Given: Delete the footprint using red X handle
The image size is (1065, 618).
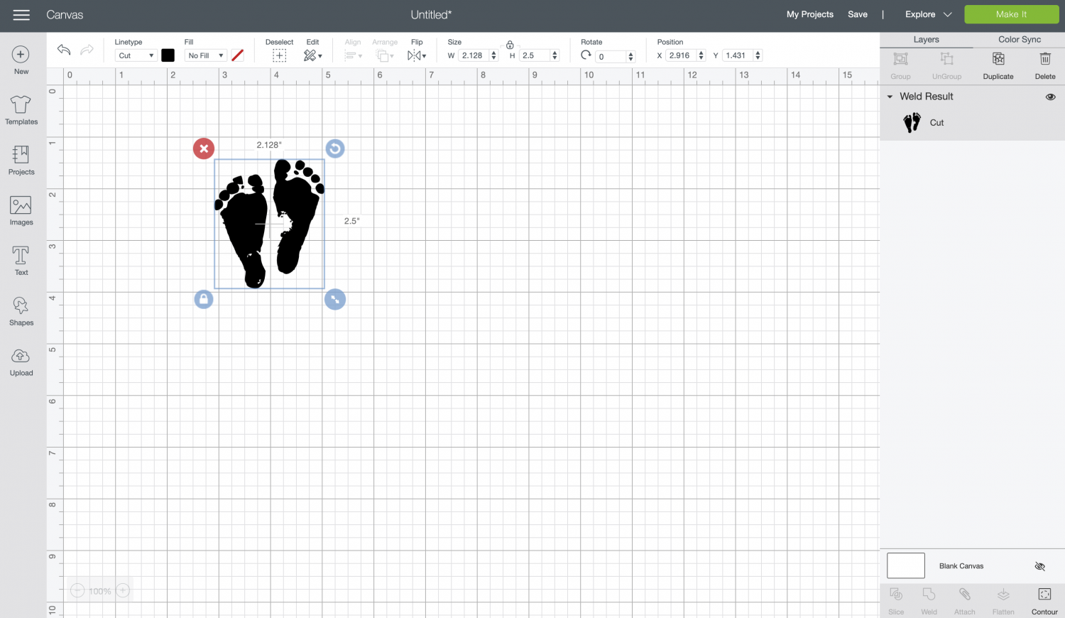Looking at the screenshot, I should [204, 148].
